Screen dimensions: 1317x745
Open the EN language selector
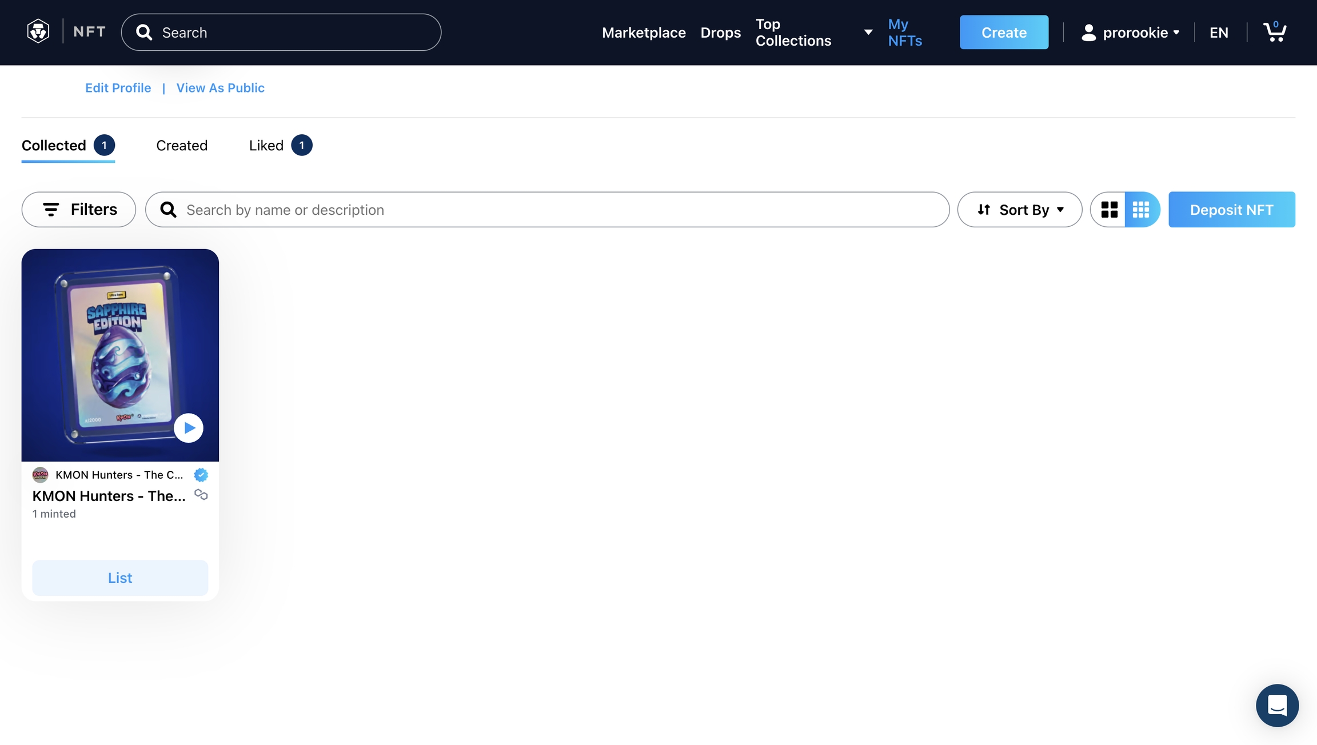1219,33
